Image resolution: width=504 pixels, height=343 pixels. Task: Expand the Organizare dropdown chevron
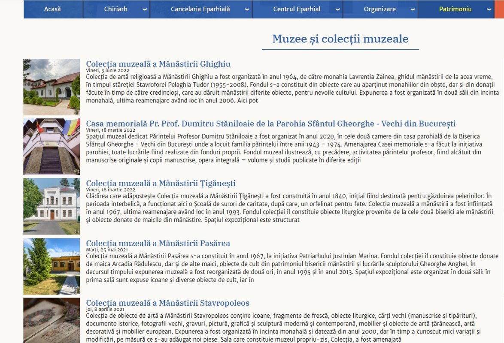point(413,9)
